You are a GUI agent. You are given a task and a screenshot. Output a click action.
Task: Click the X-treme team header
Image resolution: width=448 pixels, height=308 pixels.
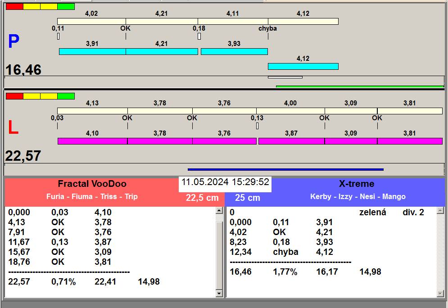(357, 184)
